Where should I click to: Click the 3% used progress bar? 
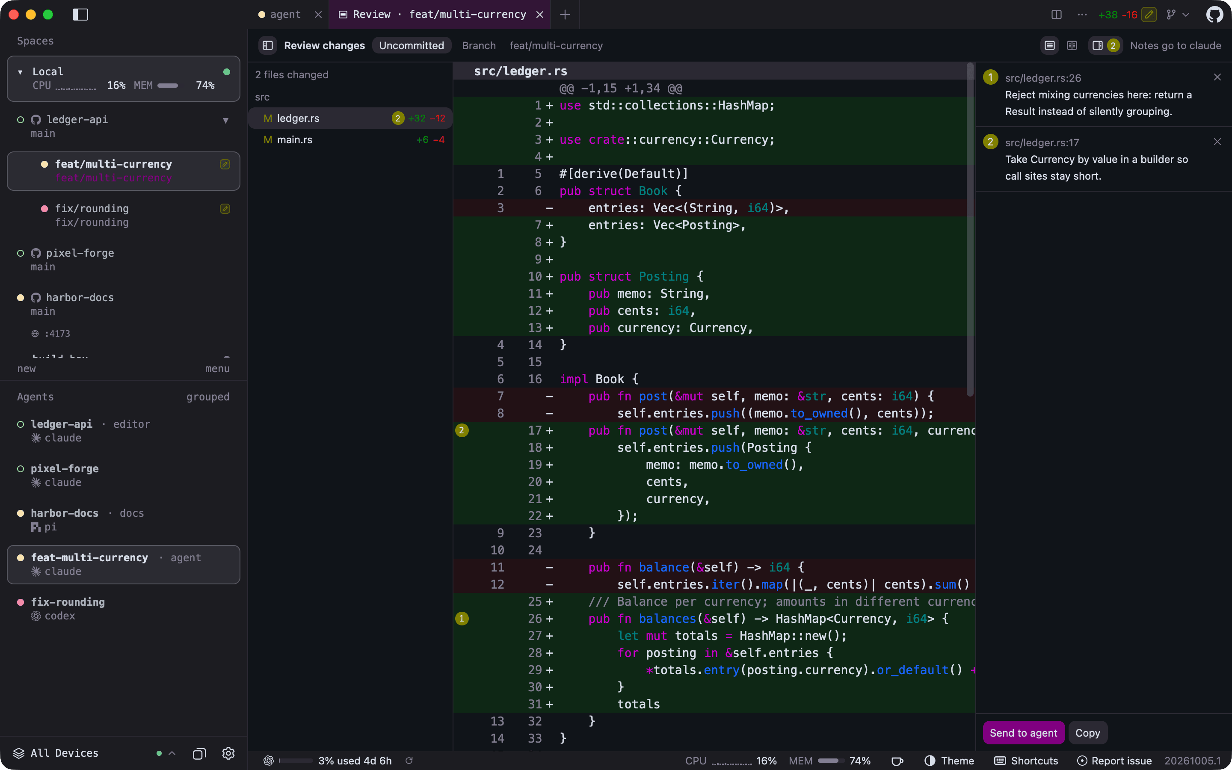click(x=296, y=761)
